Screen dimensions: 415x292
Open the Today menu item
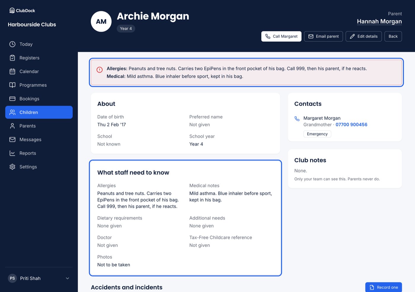click(x=39, y=44)
